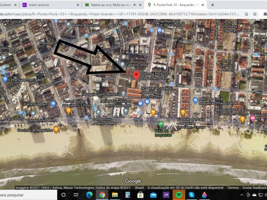This screenshot has width=267, height=200.
Task: Open Cortana circle on the taskbar
Action: click(x=63, y=195)
